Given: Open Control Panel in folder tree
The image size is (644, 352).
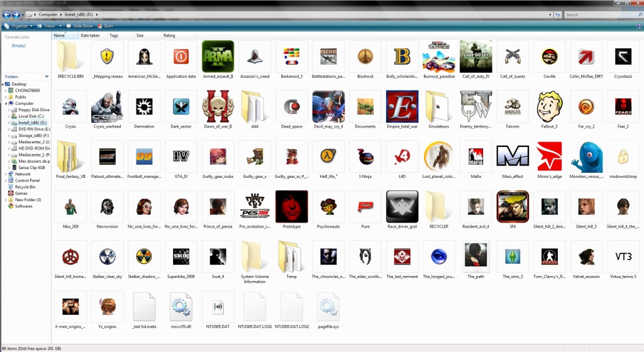Looking at the screenshot, I should pos(24,180).
